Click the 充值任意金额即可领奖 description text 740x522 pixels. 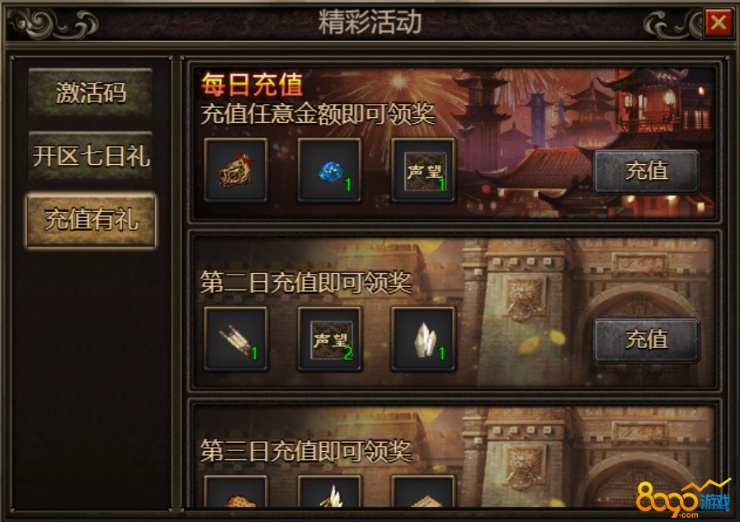tap(318, 114)
